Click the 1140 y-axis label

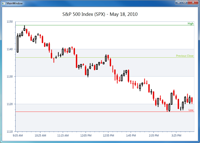pos(10,49)
